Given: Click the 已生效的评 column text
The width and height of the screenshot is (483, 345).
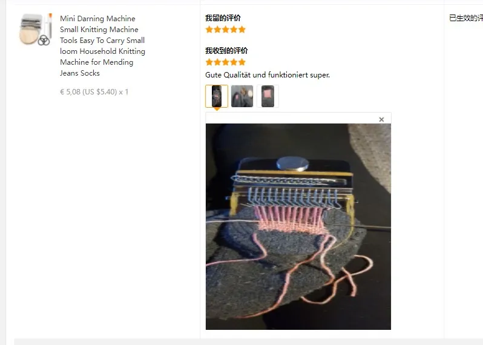Looking at the screenshot, I should pos(466,18).
